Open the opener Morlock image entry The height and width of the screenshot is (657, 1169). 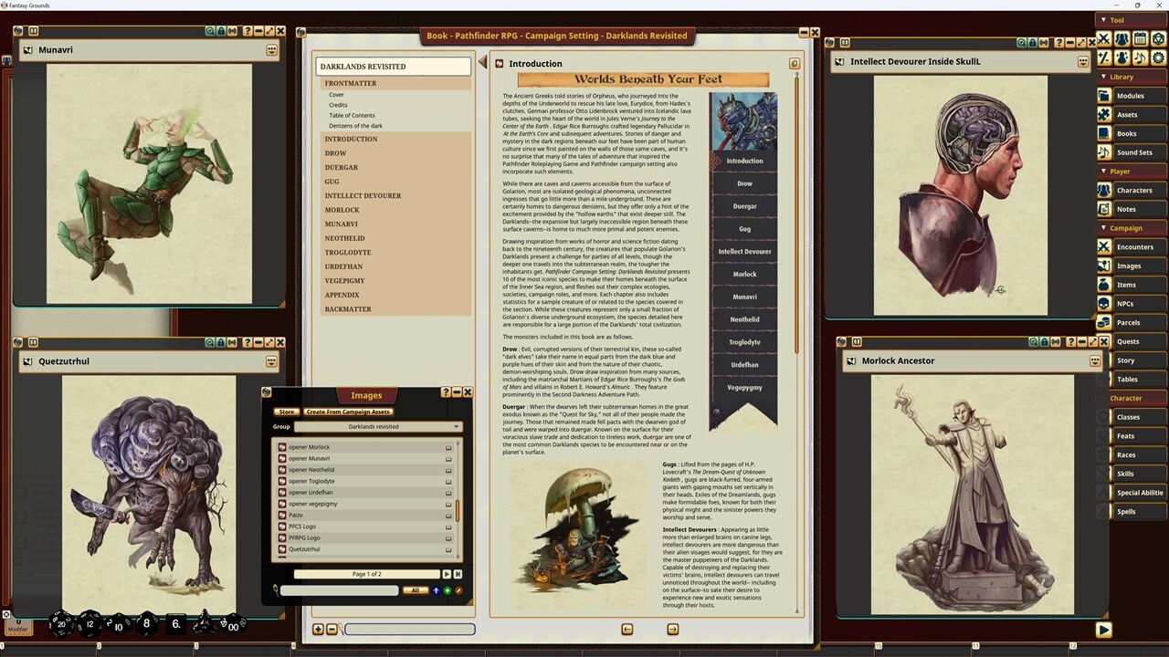coord(311,446)
